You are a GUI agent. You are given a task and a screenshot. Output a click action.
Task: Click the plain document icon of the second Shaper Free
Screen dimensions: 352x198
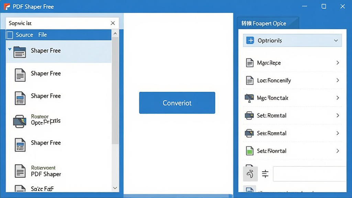(20, 75)
